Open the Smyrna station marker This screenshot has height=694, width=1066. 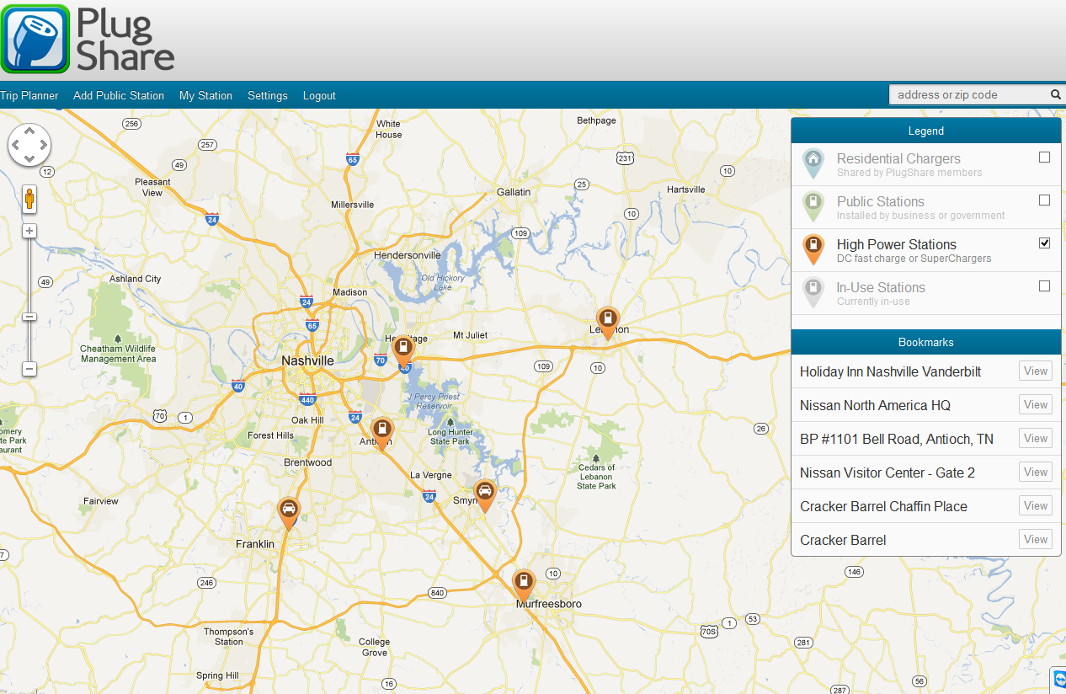click(x=485, y=494)
